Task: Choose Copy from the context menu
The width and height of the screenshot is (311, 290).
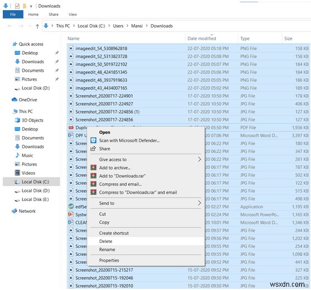Action: tap(146, 222)
